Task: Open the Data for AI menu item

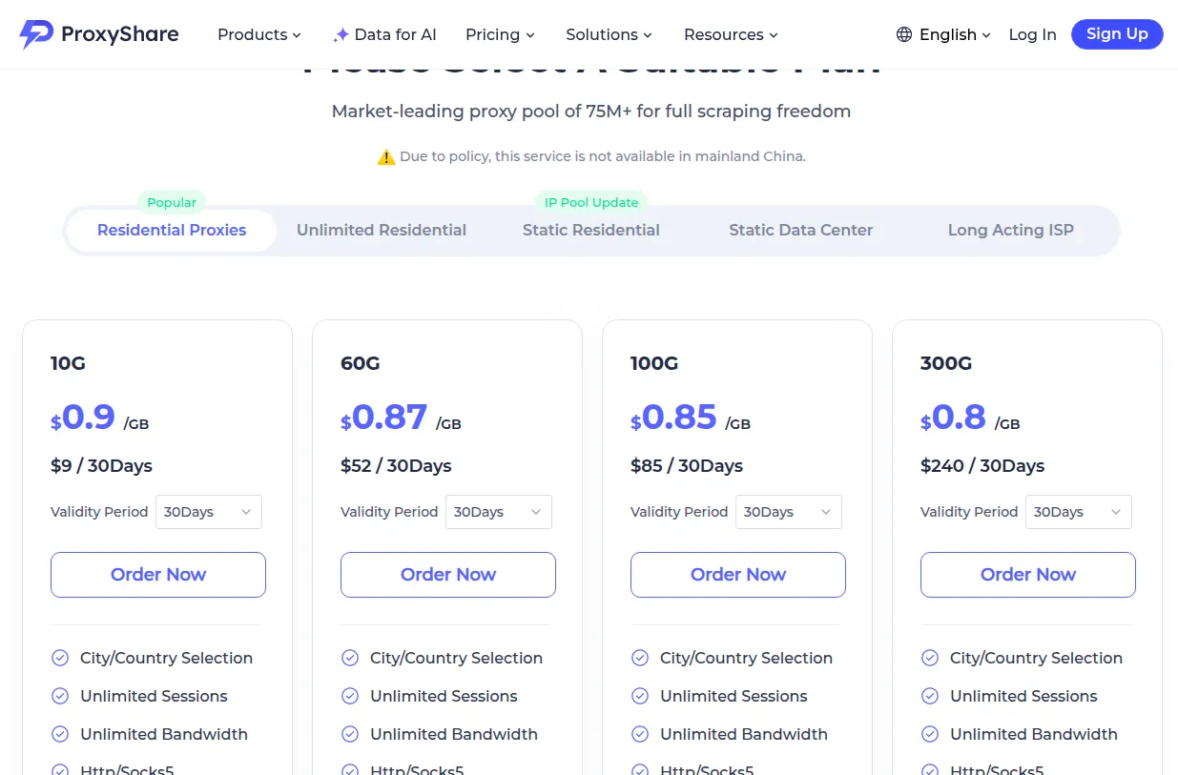Action: point(384,34)
